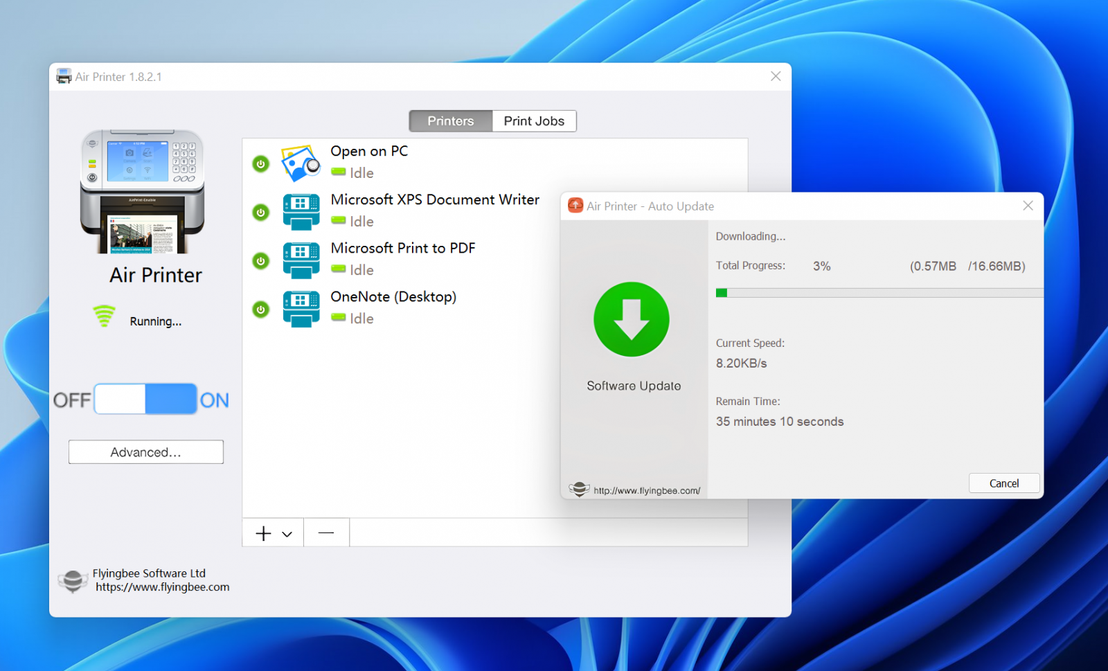The height and width of the screenshot is (671, 1108).
Task: Select the Microsoft XPS Document Writer name
Action: pyautogui.click(x=435, y=199)
